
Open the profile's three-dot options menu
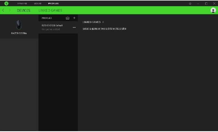[74, 27]
